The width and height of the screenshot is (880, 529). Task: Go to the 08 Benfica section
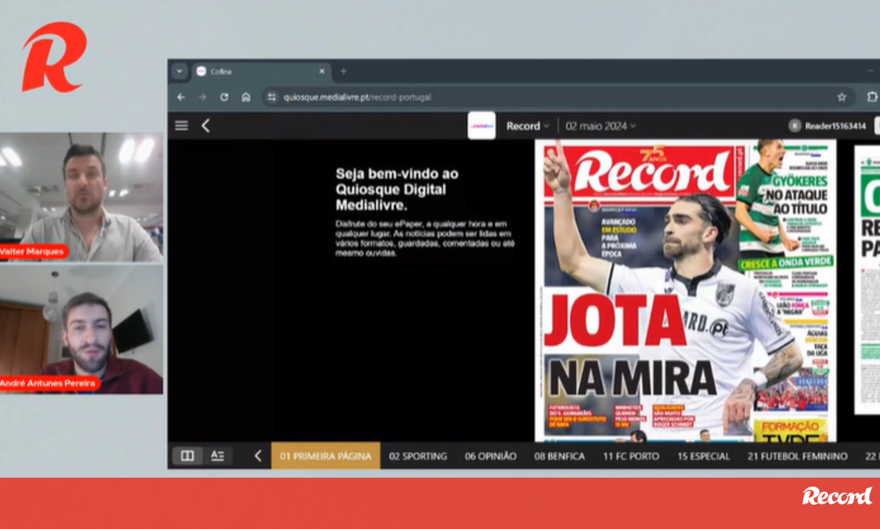(560, 456)
